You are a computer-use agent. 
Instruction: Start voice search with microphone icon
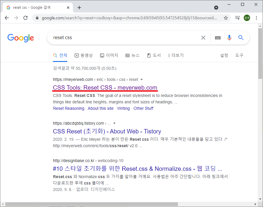(229, 38)
